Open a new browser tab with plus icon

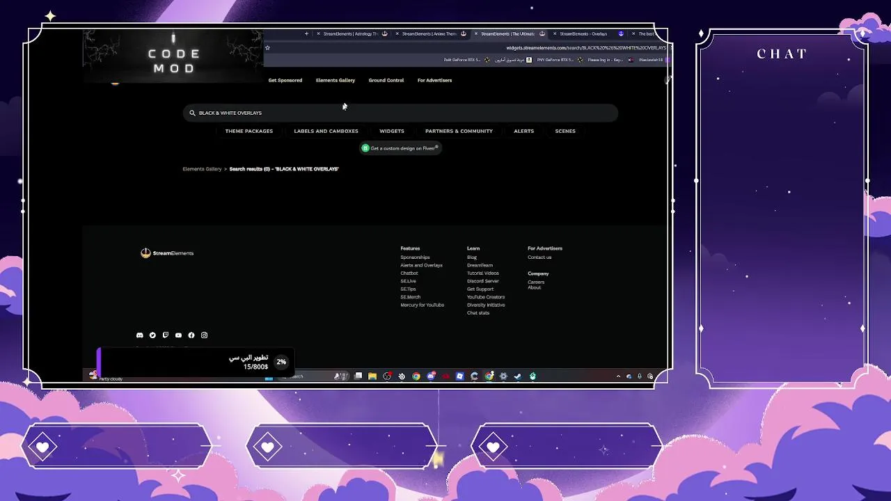tap(306, 33)
